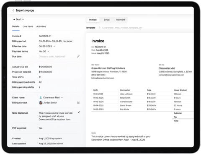Image resolution: width=201 pixels, height=154 pixels.
Task: Click Jordan Smith's avatar picture
Action: click(41, 103)
